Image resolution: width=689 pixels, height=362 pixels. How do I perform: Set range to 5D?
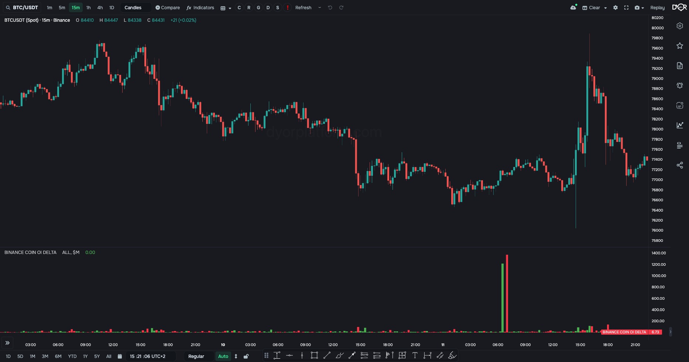click(20, 356)
